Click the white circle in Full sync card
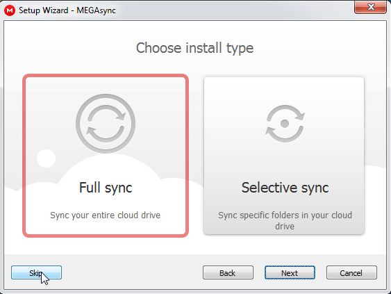Viewport: 391px width, 294px height. 46,158
